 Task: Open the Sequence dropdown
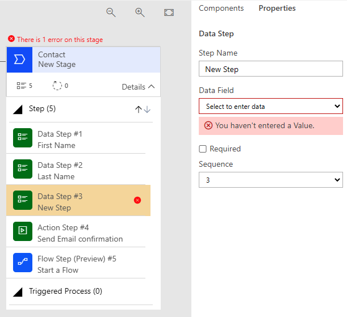[x=271, y=180]
